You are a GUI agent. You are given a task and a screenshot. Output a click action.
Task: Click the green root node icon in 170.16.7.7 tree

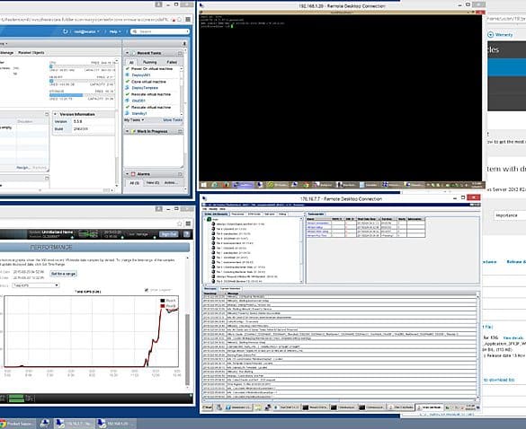pos(209,219)
